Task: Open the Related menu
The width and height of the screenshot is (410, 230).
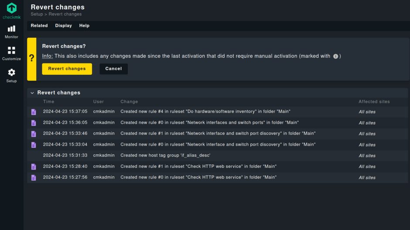Action: point(39,26)
